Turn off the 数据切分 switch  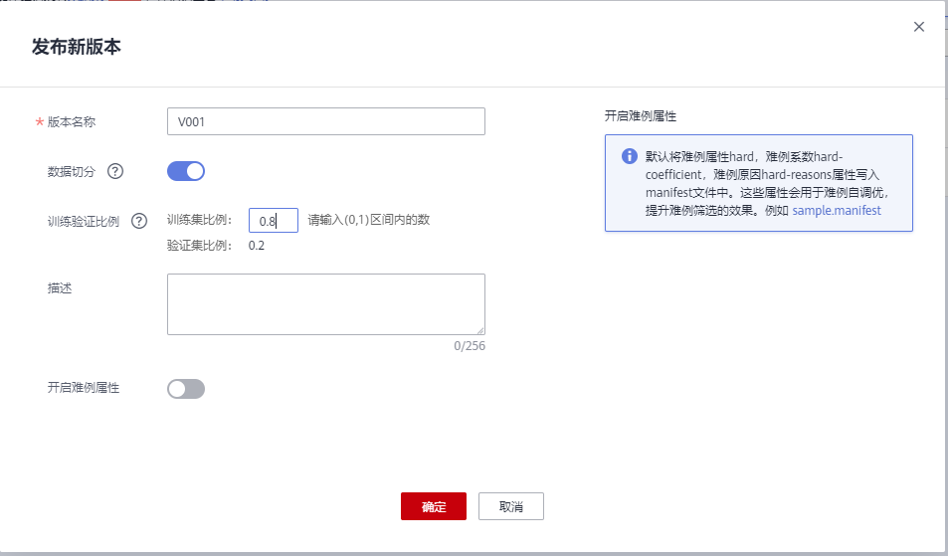tap(186, 171)
